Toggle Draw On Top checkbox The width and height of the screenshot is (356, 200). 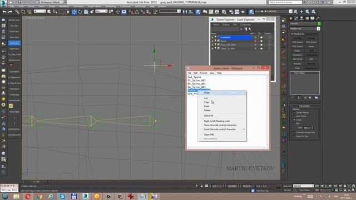[294, 136]
